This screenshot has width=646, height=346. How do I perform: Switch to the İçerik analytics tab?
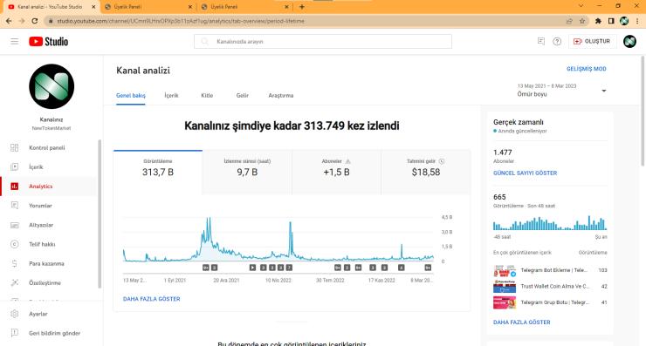pos(171,96)
